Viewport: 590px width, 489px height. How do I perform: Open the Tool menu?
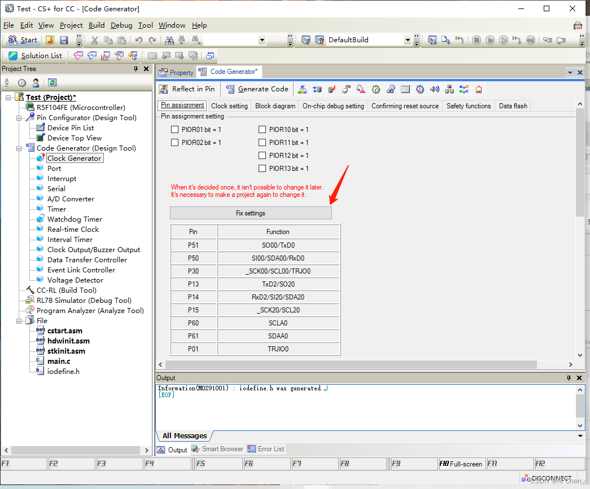coord(145,25)
